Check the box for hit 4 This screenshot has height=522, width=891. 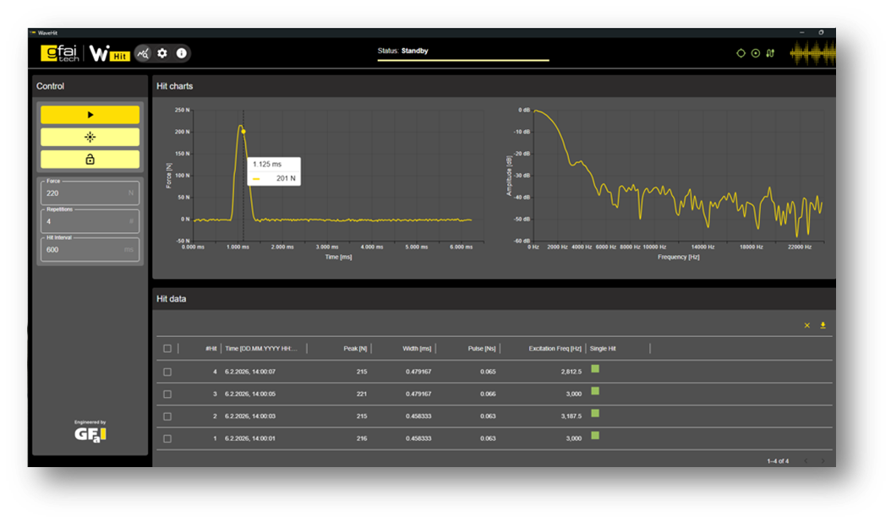tap(167, 372)
